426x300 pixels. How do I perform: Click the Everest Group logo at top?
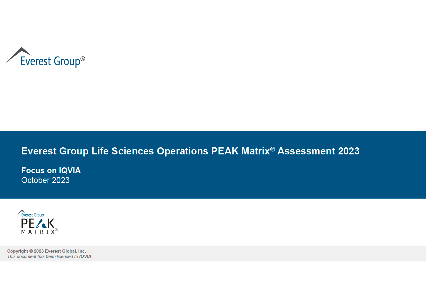point(46,57)
